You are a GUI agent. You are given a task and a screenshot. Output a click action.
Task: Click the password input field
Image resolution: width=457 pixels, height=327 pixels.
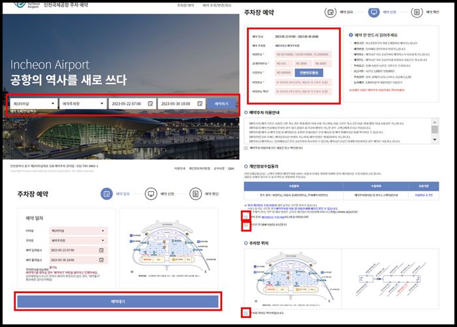pos(304,82)
